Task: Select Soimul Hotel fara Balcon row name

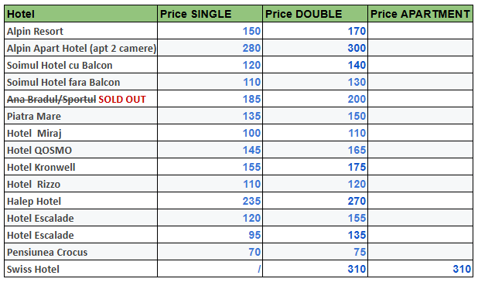Action: point(80,82)
